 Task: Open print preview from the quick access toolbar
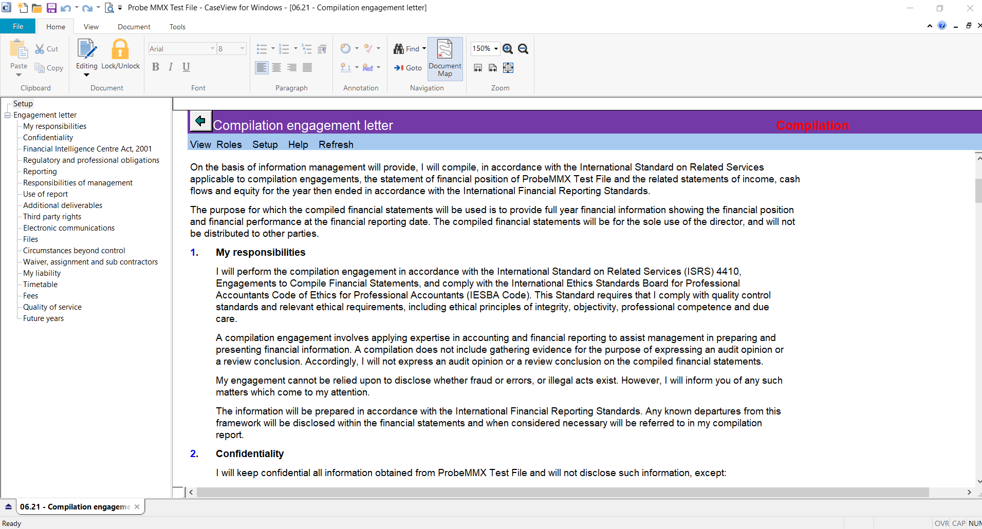[109, 8]
